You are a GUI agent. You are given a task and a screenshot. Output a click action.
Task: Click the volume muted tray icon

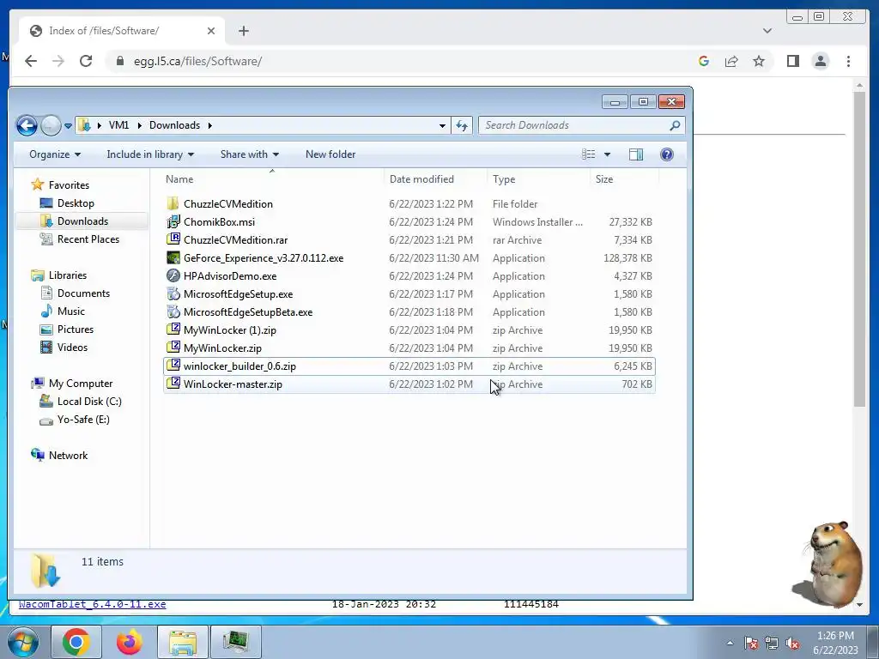(x=792, y=644)
